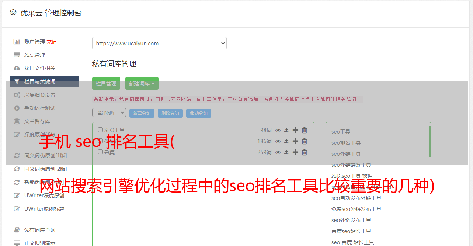
Task: Click the eye icon in the 186词 row
Action: pos(278,141)
